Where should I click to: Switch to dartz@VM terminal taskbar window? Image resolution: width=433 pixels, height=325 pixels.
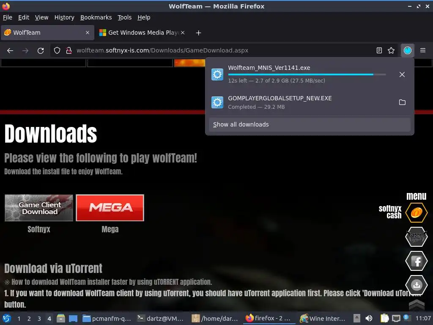click(161, 318)
